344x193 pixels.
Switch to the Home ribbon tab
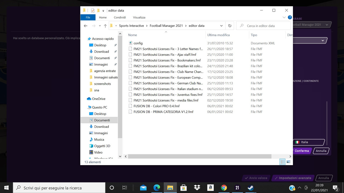103,17
